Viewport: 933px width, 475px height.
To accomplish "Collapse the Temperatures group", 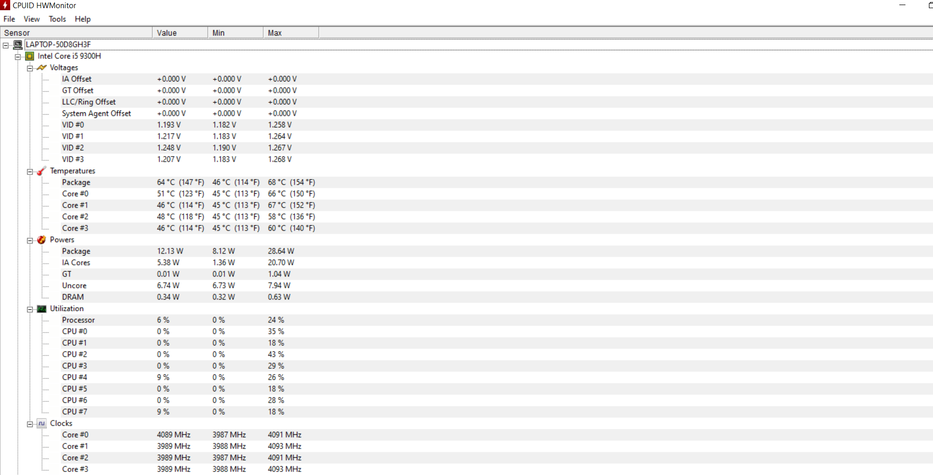I will (x=30, y=172).
